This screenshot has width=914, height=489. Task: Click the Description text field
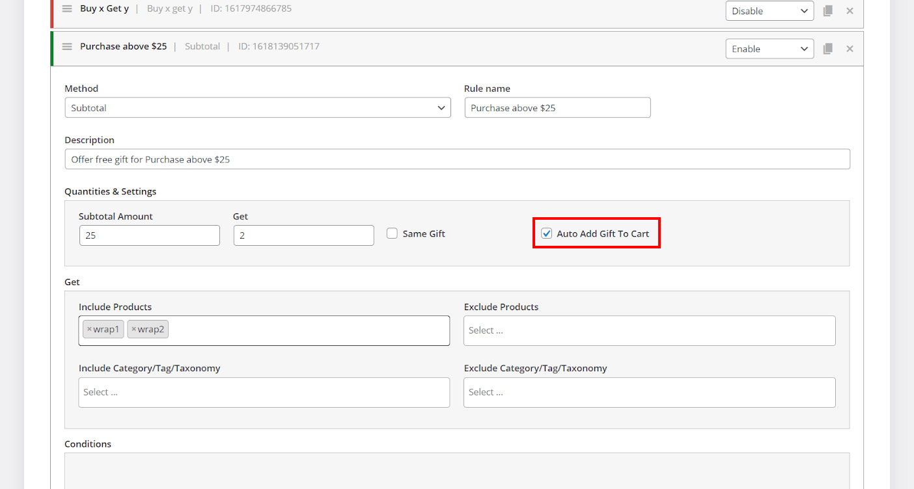tap(456, 159)
